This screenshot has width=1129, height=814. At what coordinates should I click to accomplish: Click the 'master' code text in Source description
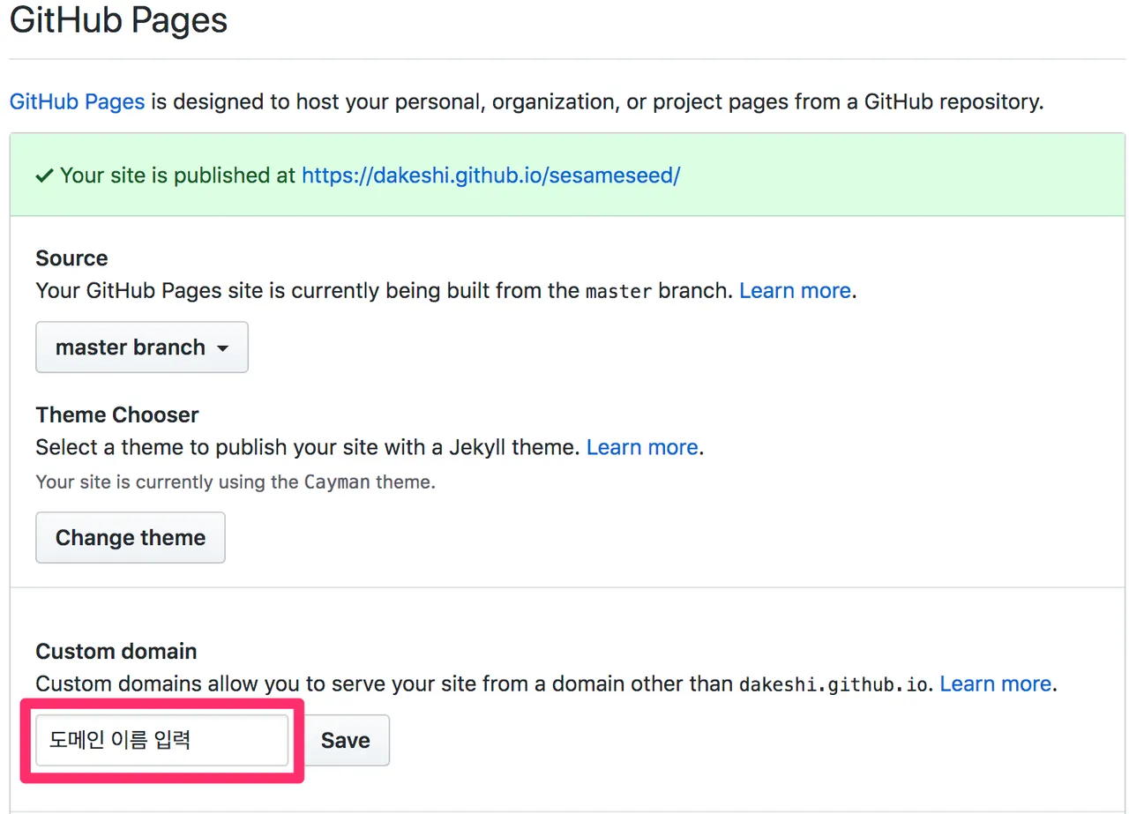tap(618, 291)
